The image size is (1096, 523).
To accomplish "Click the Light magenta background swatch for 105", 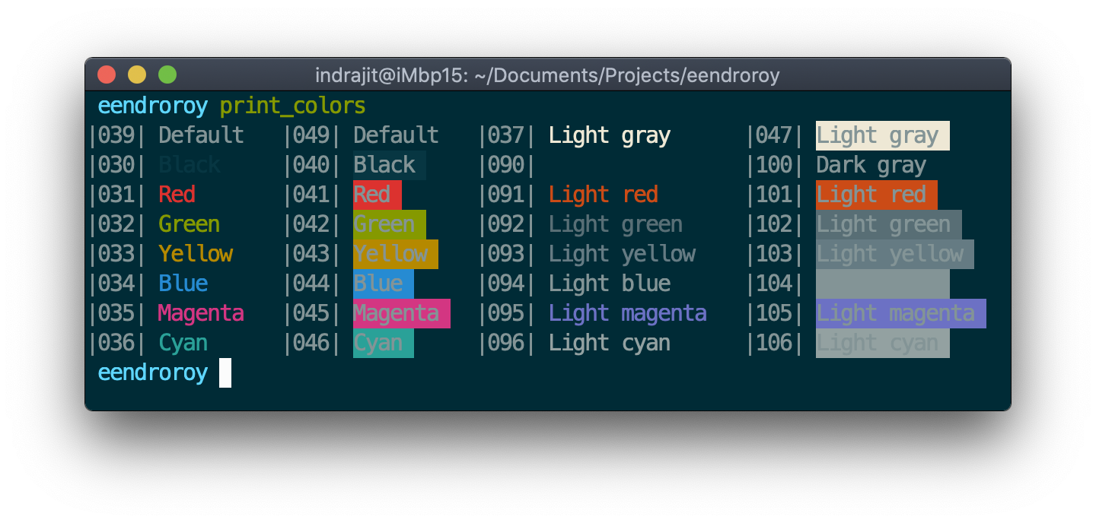I will pyautogui.click(x=901, y=313).
